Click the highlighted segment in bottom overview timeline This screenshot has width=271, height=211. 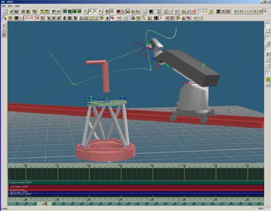tap(44, 204)
